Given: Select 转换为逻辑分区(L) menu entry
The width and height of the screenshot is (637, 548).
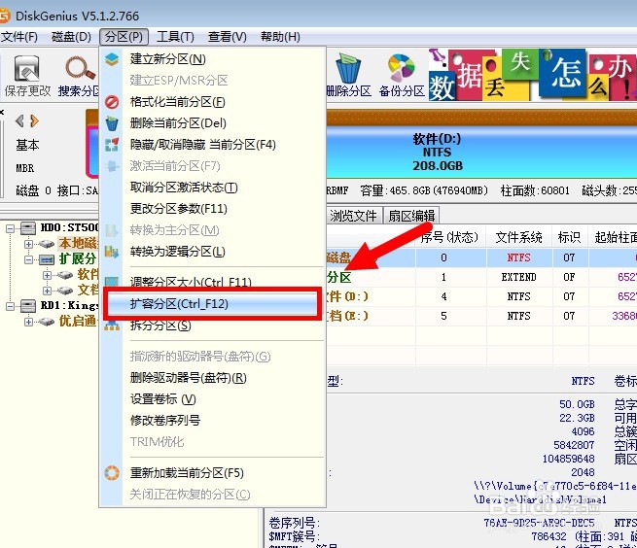Looking at the screenshot, I should pyautogui.click(x=212, y=252).
